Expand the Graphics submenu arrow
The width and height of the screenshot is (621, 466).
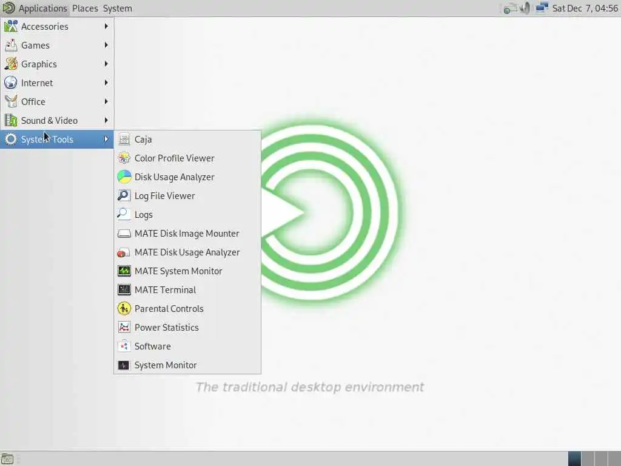coord(106,64)
